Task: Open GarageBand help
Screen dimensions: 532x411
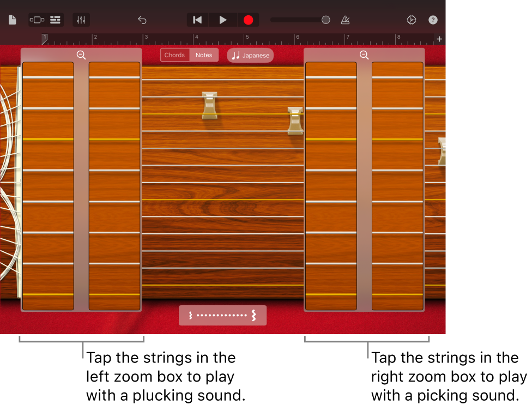Action: (x=433, y=20)
